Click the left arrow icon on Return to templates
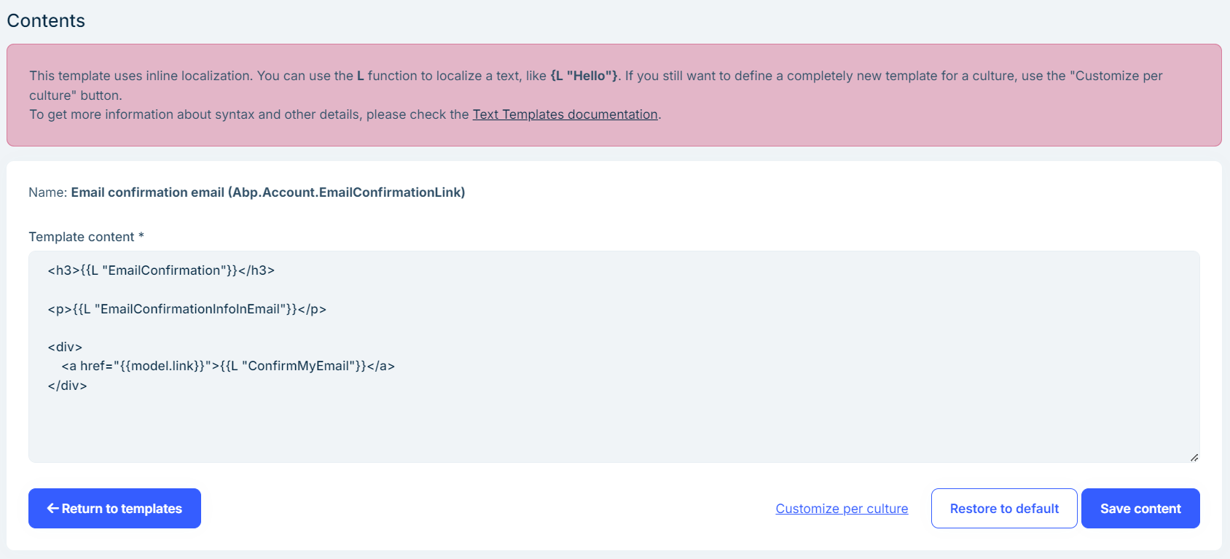Viewport: 1230px width, 559px height. [52, 508]
